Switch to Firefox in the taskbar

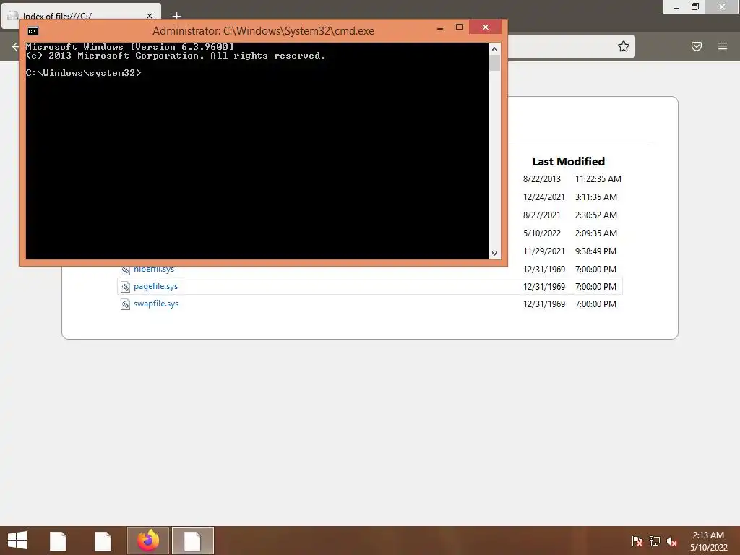(x=147, y=541)
